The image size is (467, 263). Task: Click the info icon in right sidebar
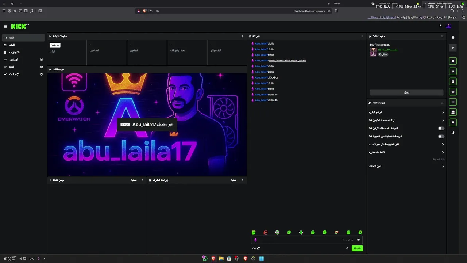tap(453, 37)
